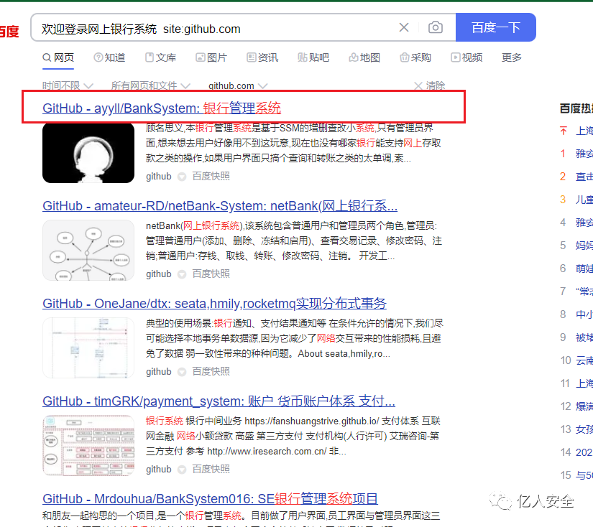Screen dimensions: 593x527
Task: Open hot search item ranked 5
Action: point(584,246)
